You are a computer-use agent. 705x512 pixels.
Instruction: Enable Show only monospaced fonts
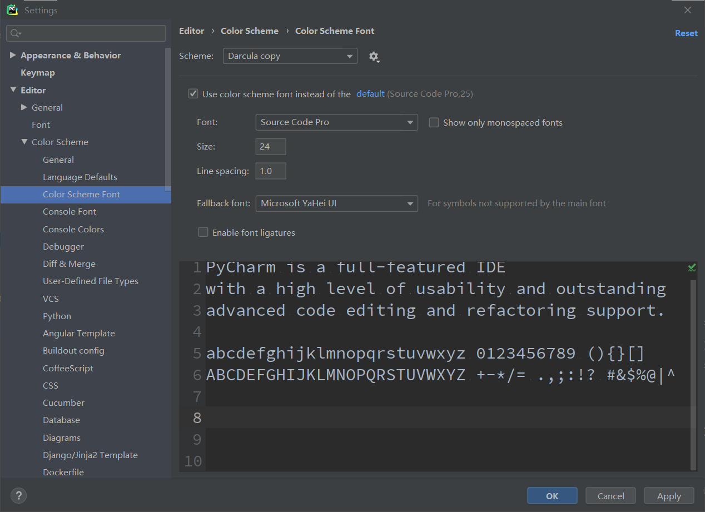pos(434,122)
